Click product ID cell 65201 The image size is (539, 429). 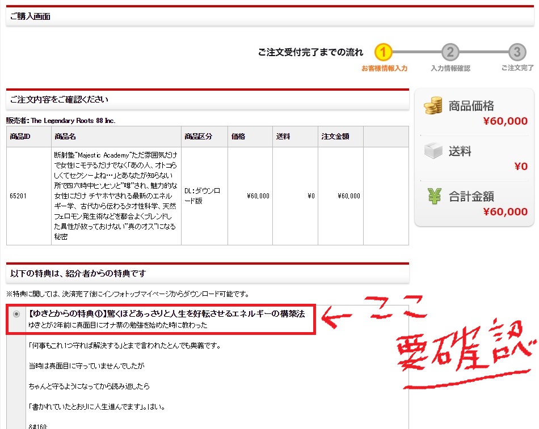coord(29,196)
